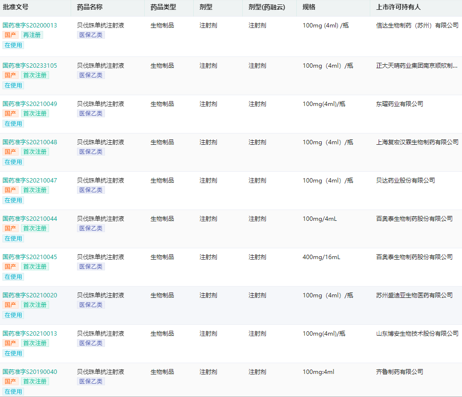The height and width of the screenshot is (397, 462).
Task: Click 贝伐珠单抗注射液 in the S20210020 row
Action: click(101, 295)
